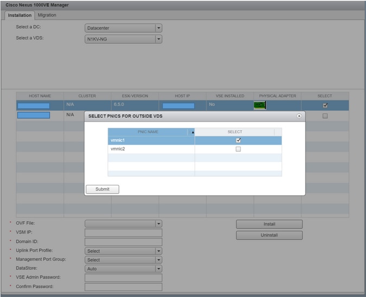This screenshot has height=297, width=366.
Task: Submit the selected PNICs
Action: point(102,189)
